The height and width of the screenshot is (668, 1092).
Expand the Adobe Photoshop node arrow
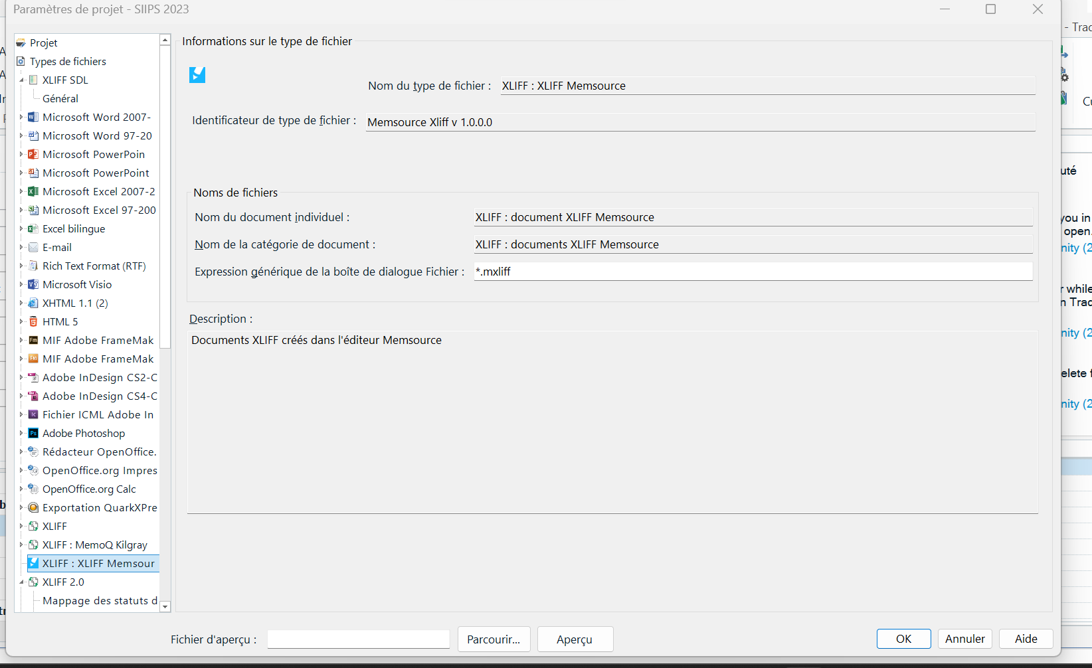(21, 433)
